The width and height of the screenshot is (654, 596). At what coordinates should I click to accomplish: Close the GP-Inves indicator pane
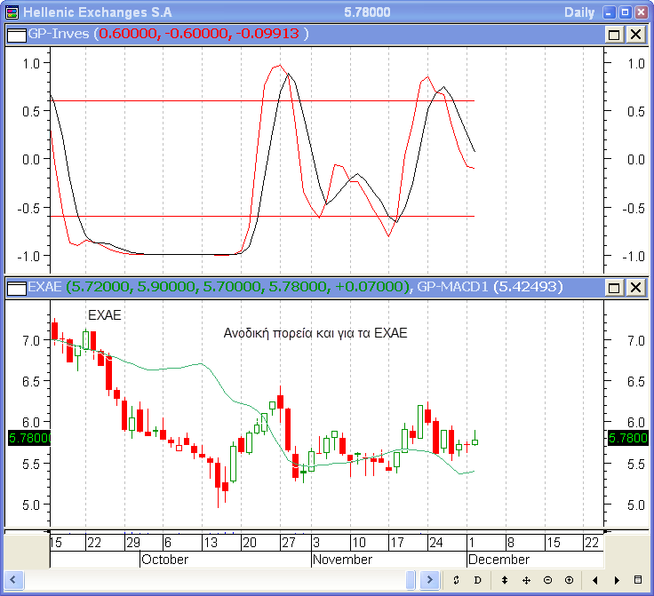tap(635, 34)
